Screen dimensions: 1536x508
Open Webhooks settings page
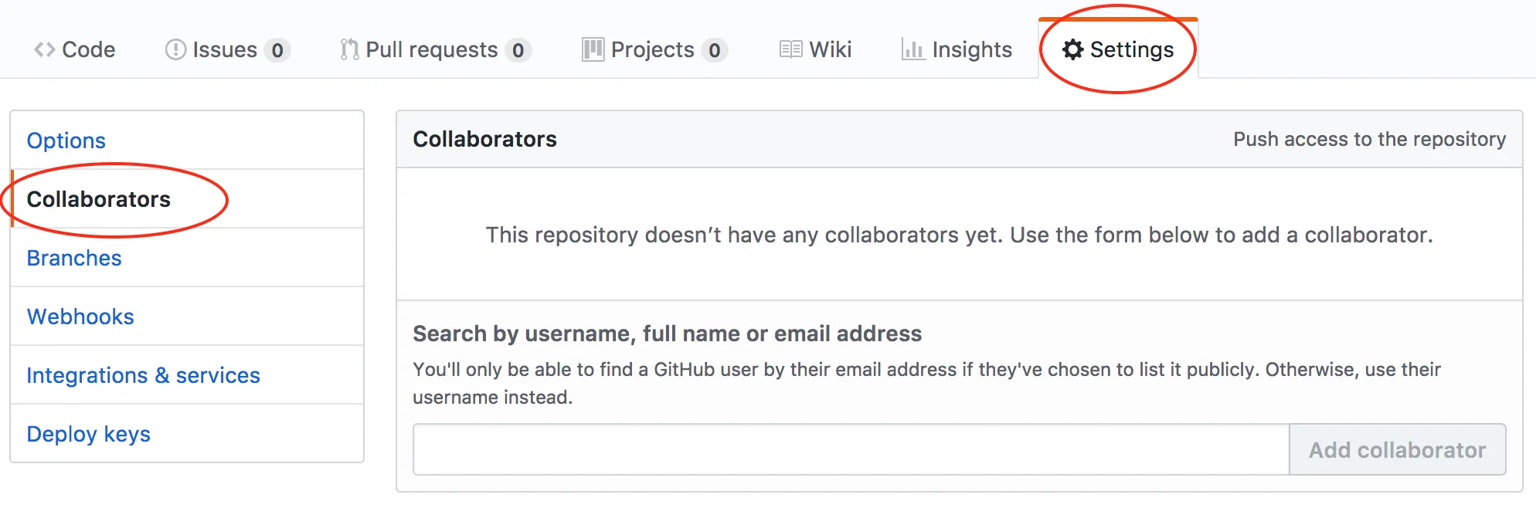pos(80,317)
